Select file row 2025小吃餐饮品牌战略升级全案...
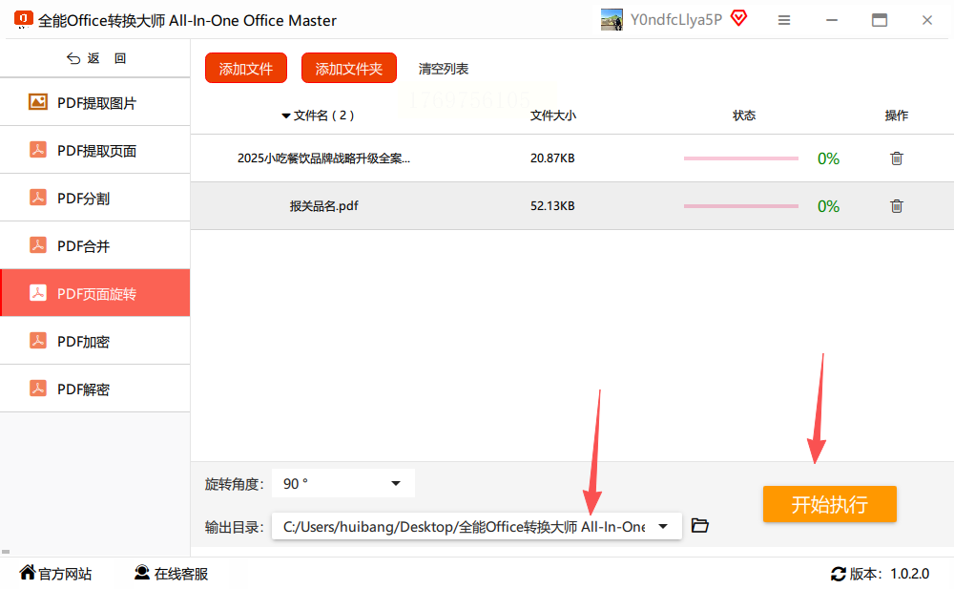This screenshot has height=589, width=954. coord(571,158)
